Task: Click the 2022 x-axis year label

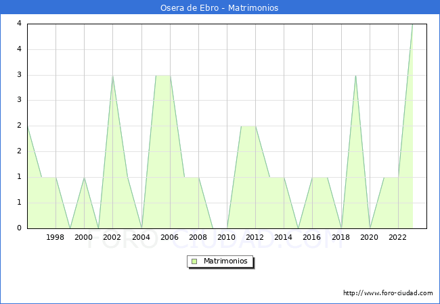Action: (398, 237)
